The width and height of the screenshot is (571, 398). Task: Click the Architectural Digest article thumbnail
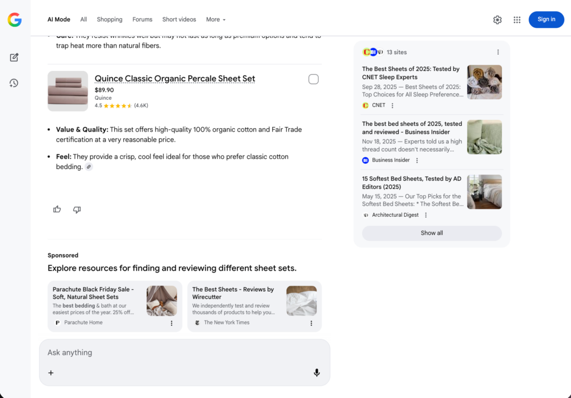pos(485,192)
